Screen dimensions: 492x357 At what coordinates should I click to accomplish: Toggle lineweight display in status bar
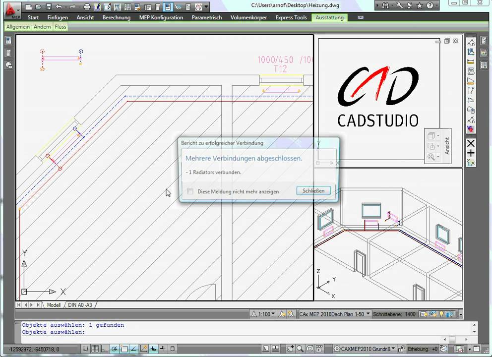tap(163, 349)
